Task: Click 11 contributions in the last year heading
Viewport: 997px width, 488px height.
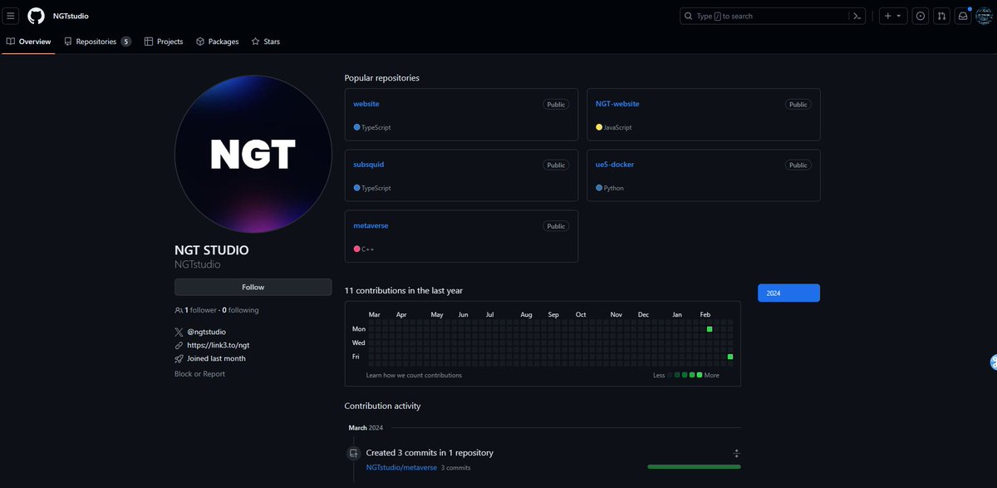Action: (x=404, y=291)
